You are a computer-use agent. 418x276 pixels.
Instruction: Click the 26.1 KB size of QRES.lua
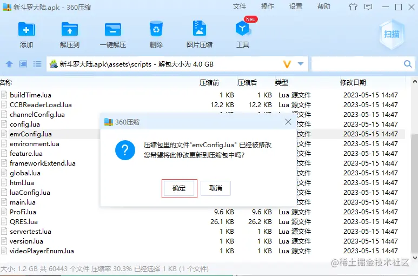click(x=222, y=221)
